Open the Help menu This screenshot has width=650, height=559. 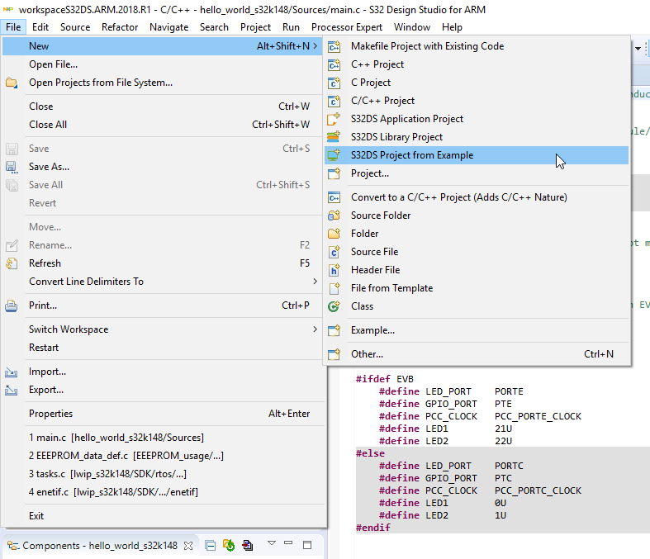pos(452,27)
